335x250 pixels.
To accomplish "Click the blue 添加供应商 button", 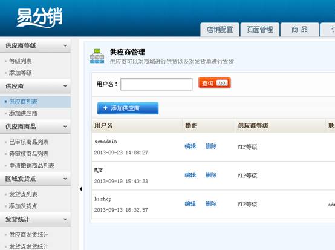I will pyautogui.click(x=128, y=108).
